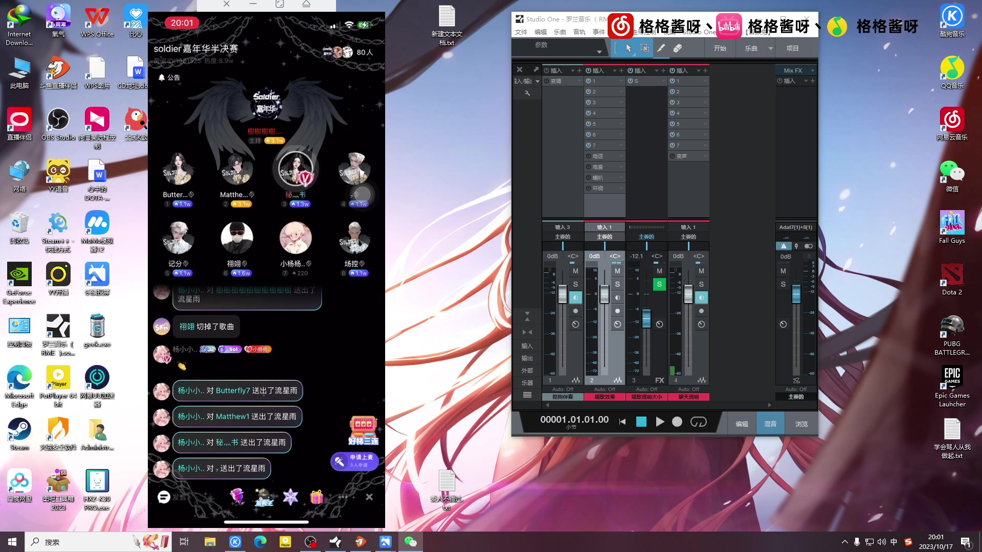
Task: Mute channel 4 (聊天混响) in mixer
Action: click(701, 271)
